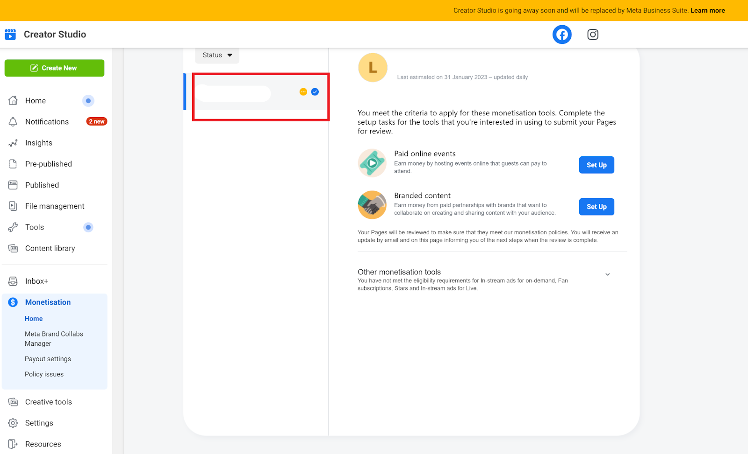Image resolution: width=748 pixels, height=454 pixels.
Task: Click the Published page icon
Action: [13, 185]
